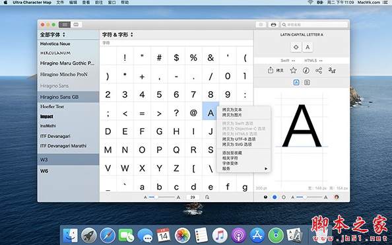This screenshot has height=245, width=392.
Task: Open the color wheel picker
Action: pyautogui.click(x=337, y=197)
